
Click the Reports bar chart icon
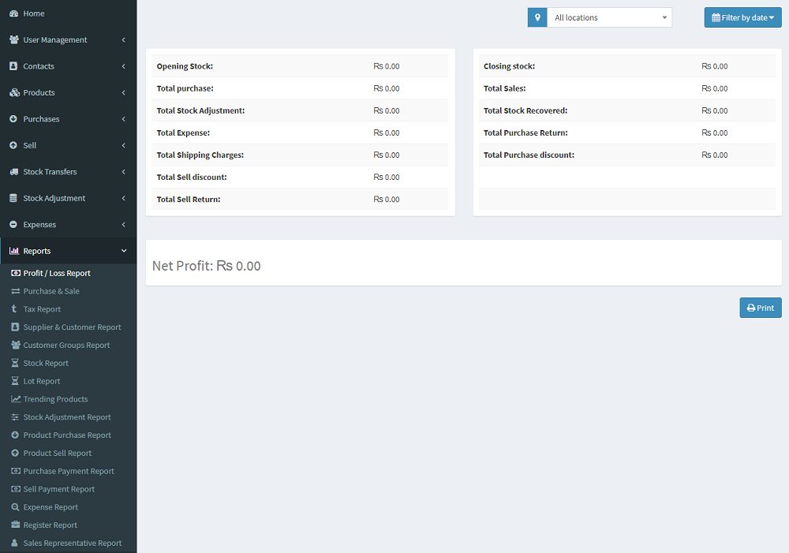pos(14,251)
